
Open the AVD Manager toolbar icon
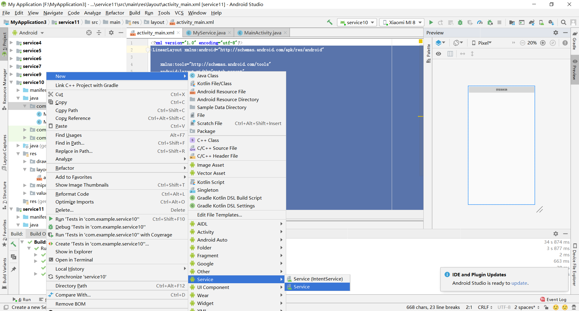541,22
